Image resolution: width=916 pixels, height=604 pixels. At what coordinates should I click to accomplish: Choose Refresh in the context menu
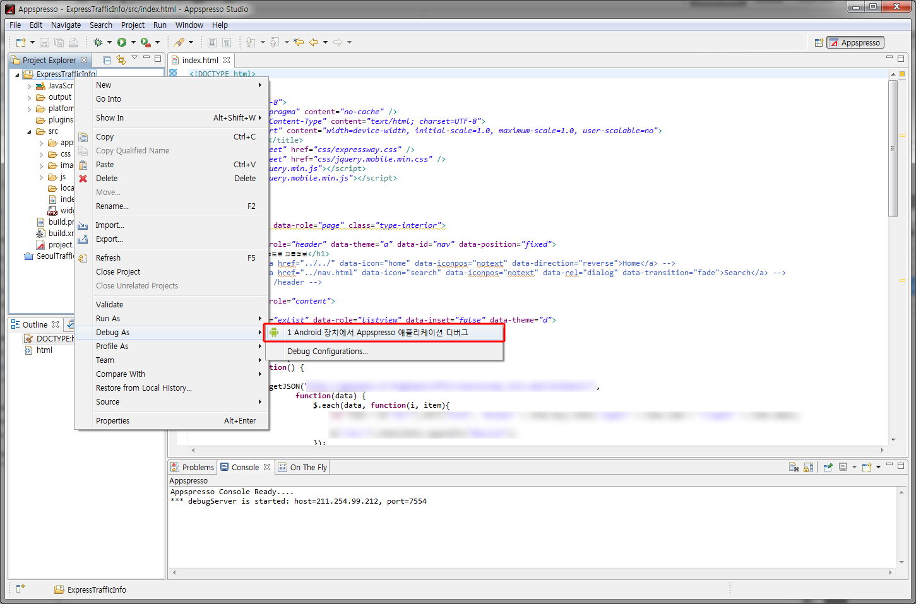[x=172, y=258]
